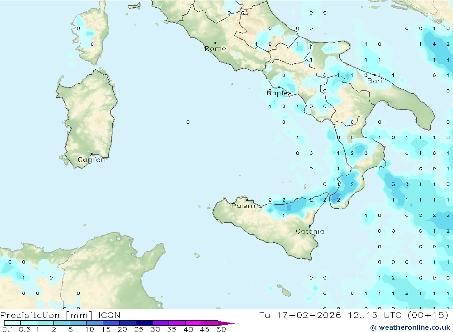Click the 30–35 mm purple legend swatch
Image resolution: width=453 pixels, height=332 pixels.
coord(160,323)
